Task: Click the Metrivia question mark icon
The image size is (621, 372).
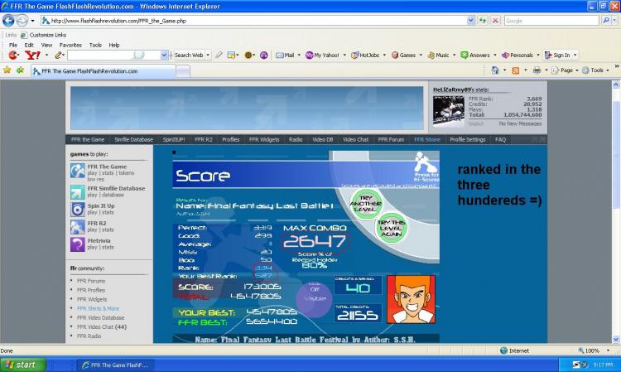Action: click(x=78, y=244)
